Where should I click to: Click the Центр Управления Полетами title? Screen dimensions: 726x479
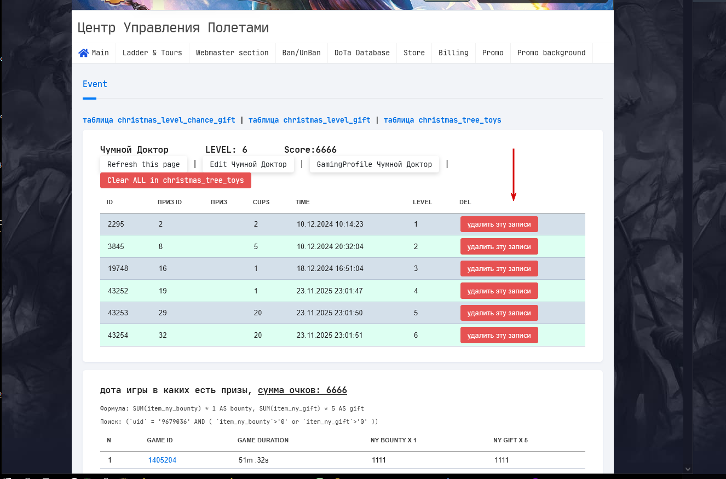point(173,28)
